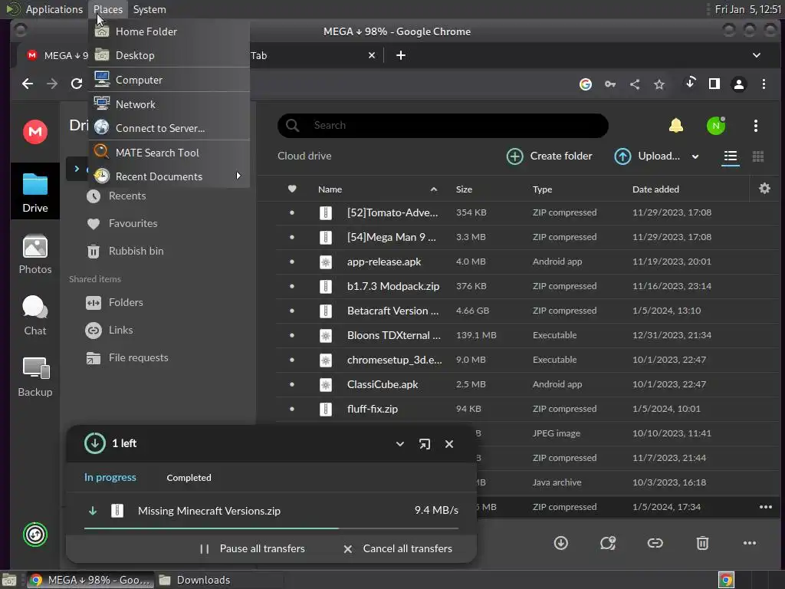785x589 pixels.
Task: Click download icon in bottom action bar
Action: coord(560,543)
